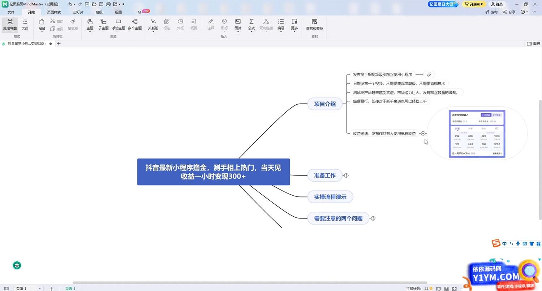Create a new file from title bar

coord(87,4)
